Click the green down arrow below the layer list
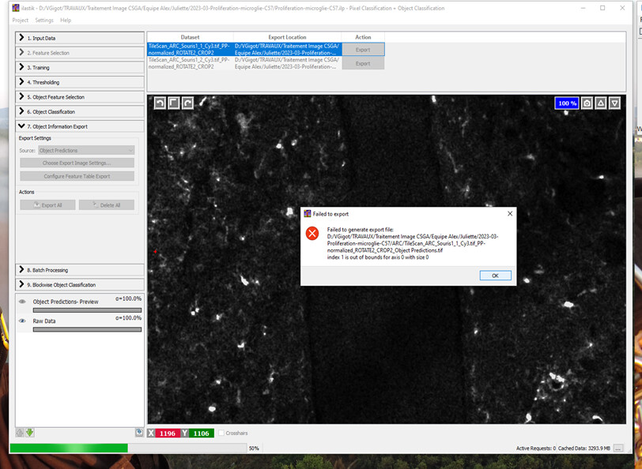Viewport: 642px width, 469px height. coord(30,431)
